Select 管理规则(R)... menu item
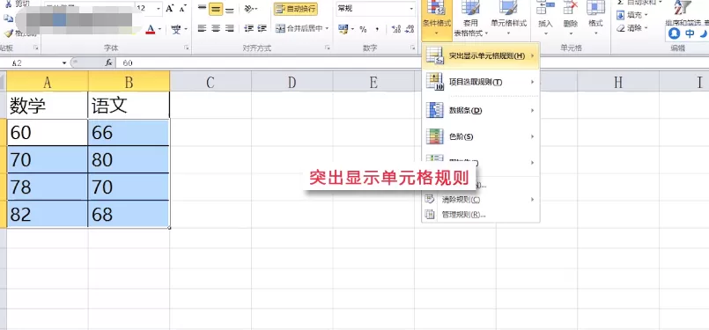709x330 pixels. 481,215
